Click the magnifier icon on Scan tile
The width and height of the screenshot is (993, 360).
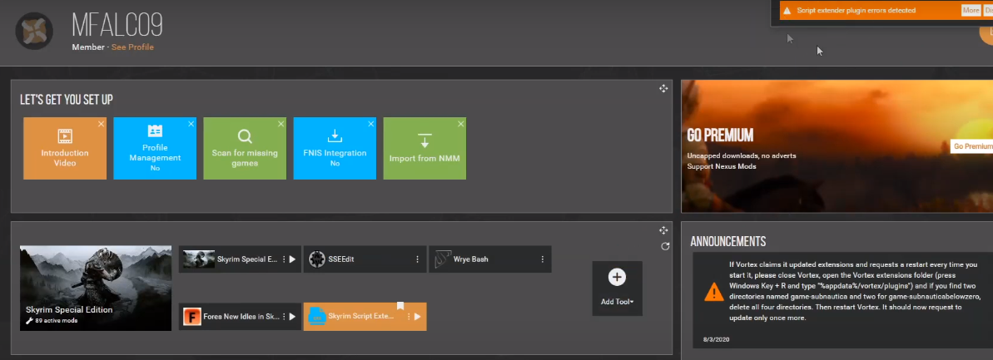point(245,136)
